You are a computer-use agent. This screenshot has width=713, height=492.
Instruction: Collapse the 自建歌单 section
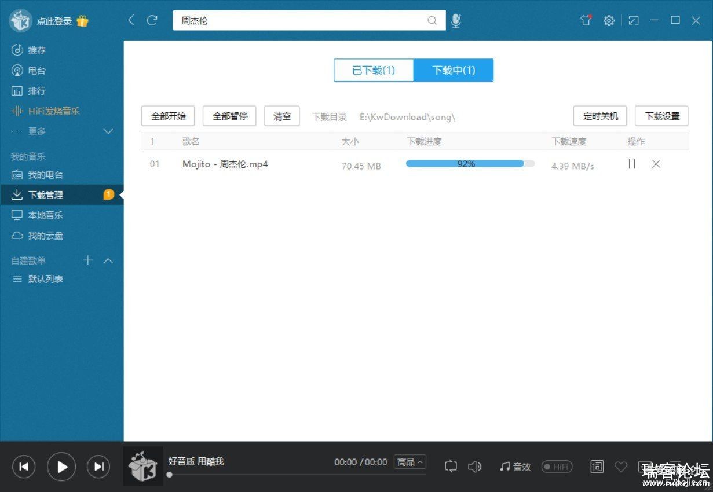(x=108, y=261)
